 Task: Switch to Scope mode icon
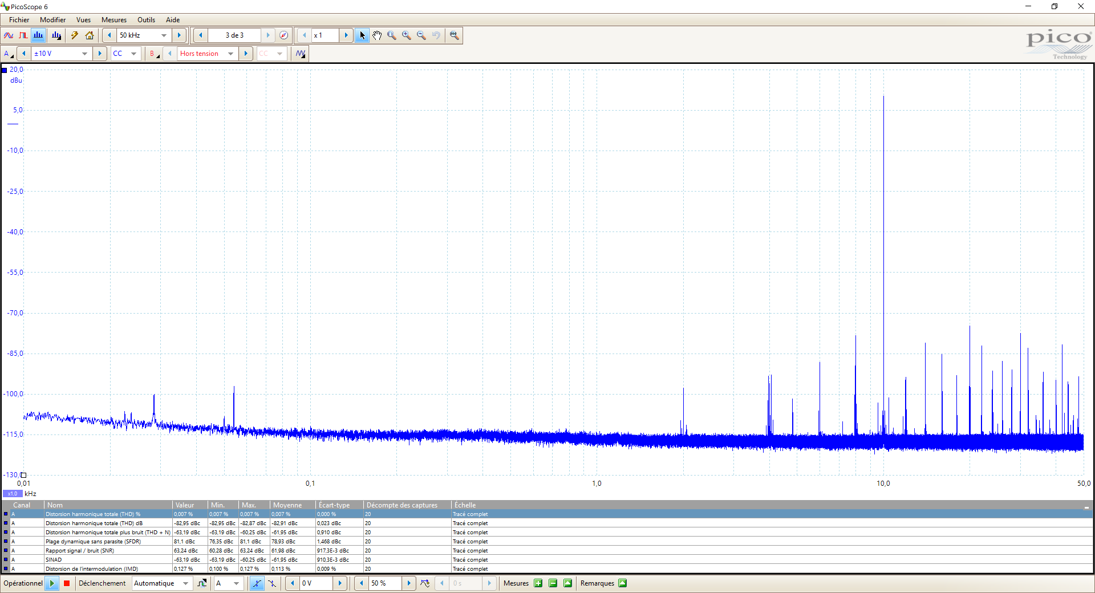coord(9,35)
